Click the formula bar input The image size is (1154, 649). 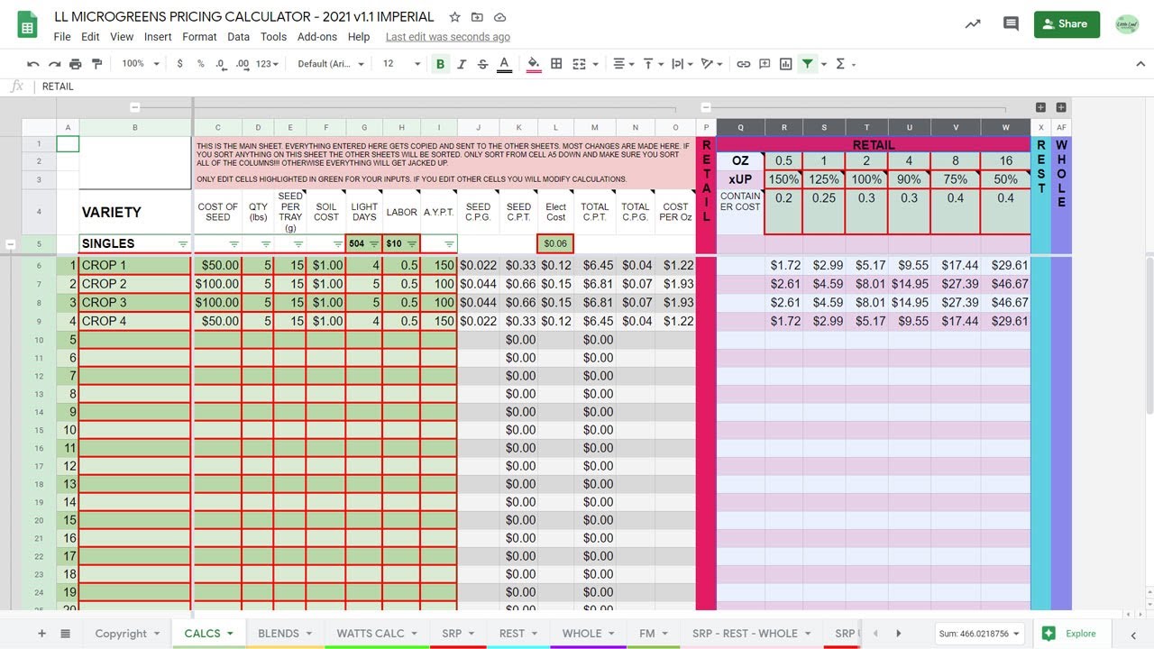pyautogui.click(x=595, y=87)
